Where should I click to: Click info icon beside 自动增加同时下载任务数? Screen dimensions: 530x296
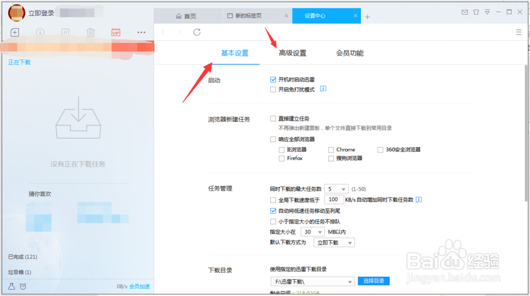[x=419, y=200]
